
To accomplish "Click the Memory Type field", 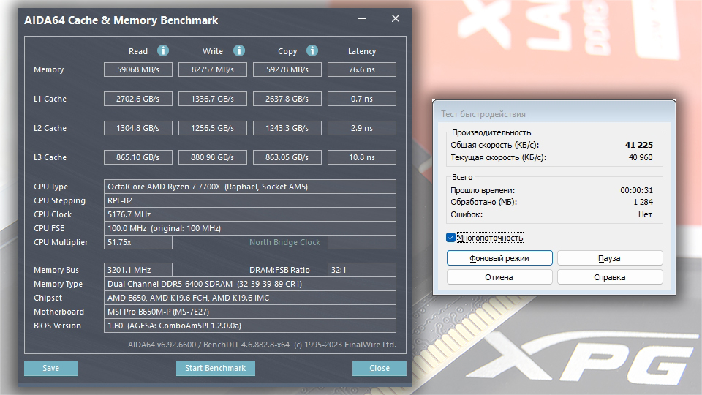I will coord(250,284).
